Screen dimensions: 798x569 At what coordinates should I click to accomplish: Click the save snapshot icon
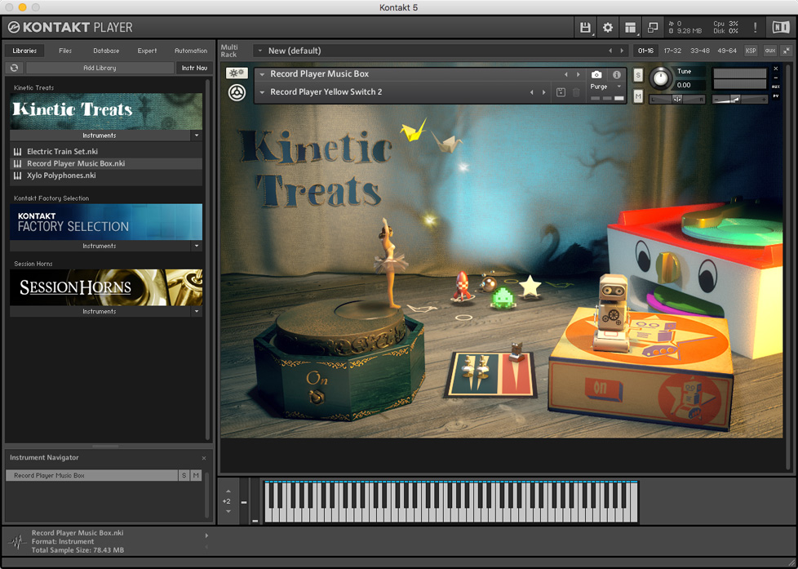click(561, 92)
